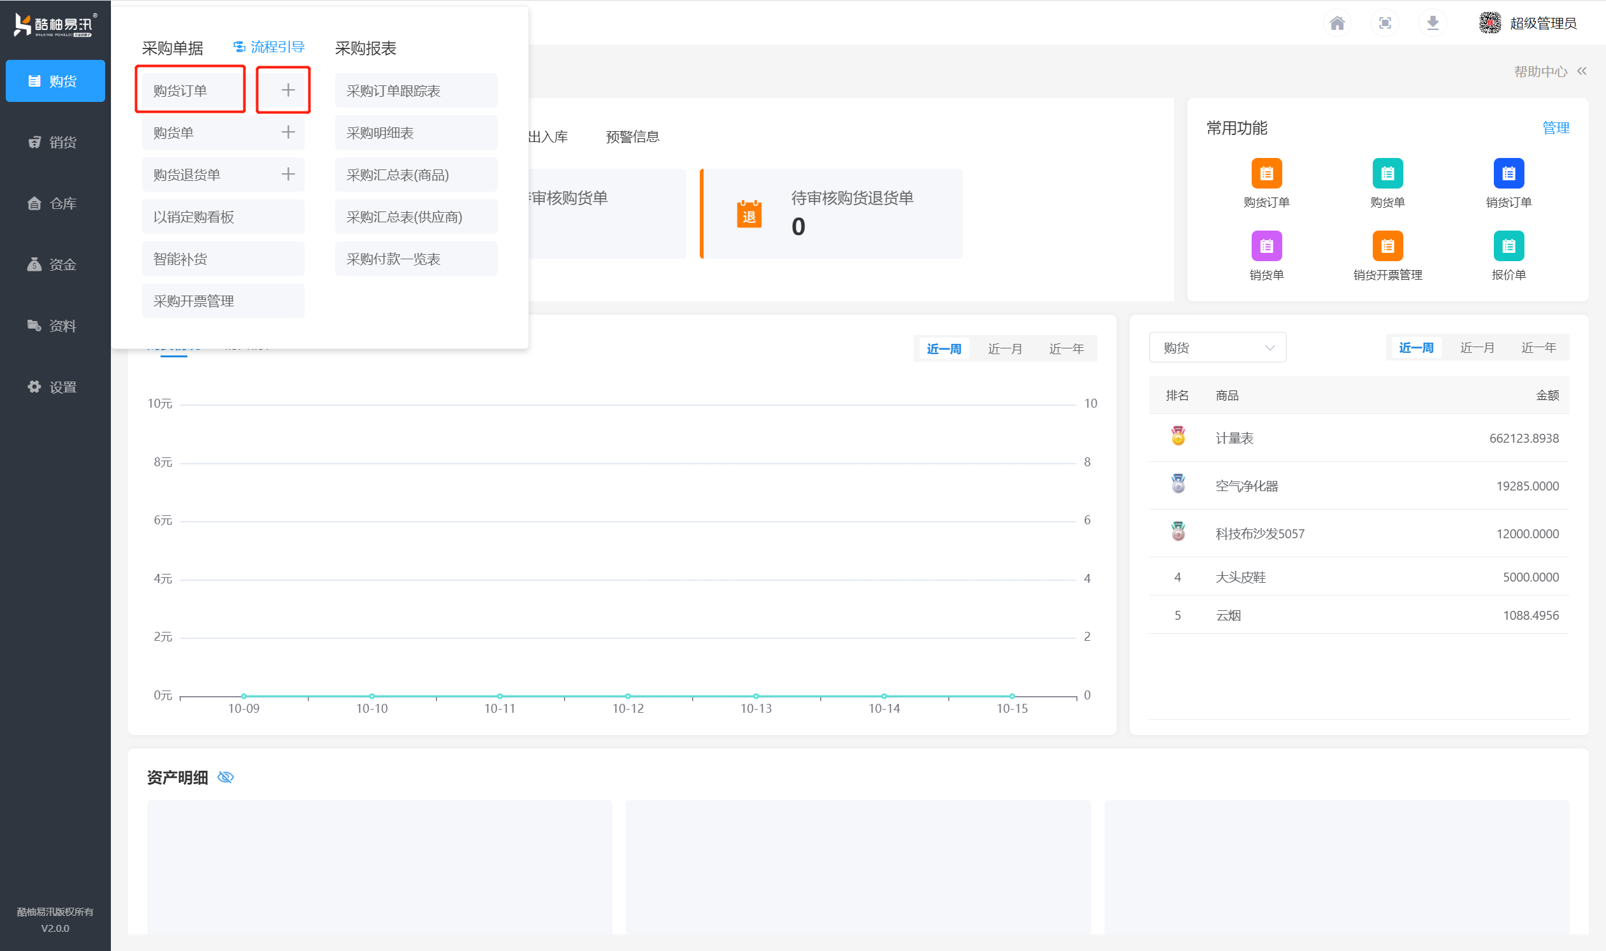This screenshot has width=1606, height=951.
Task: Open the purple 销货单 shortcut icon
Action: tap(1266, 246)
